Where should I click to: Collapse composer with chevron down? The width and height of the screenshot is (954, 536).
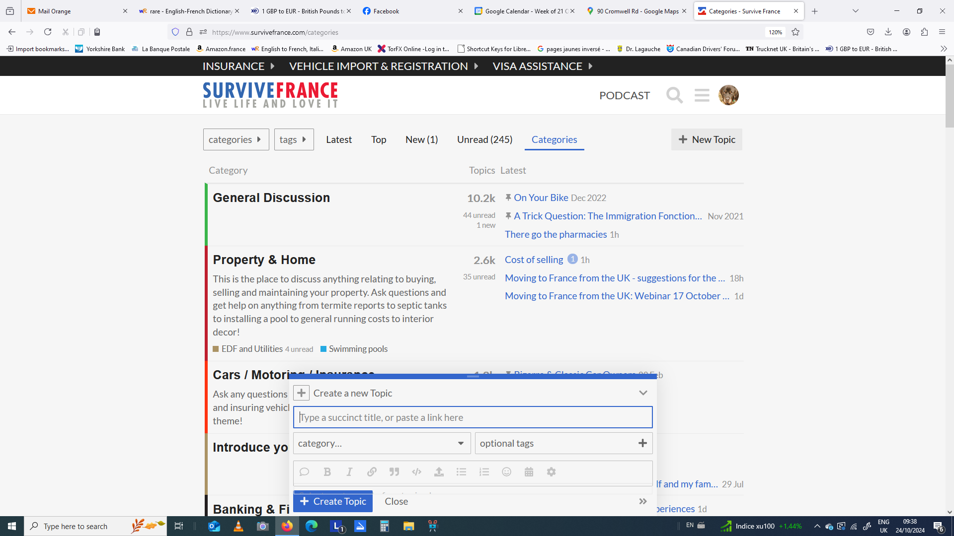pyautogui.click(x=643, y=393)
